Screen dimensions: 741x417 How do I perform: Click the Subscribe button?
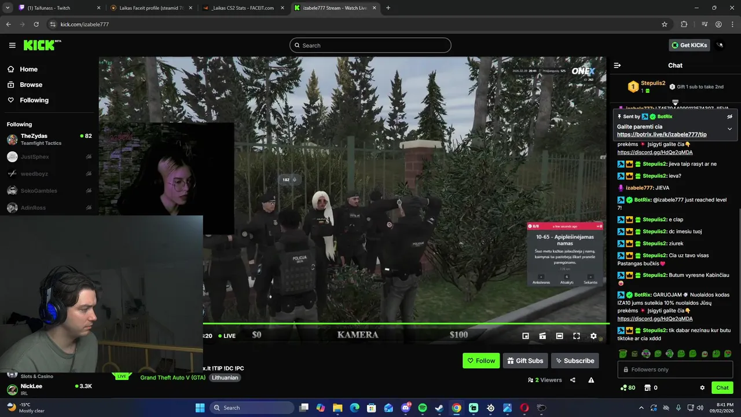coord(575,361)
